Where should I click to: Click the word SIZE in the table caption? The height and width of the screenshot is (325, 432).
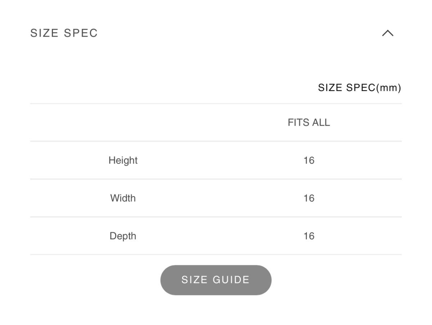[x=330, y=88]
